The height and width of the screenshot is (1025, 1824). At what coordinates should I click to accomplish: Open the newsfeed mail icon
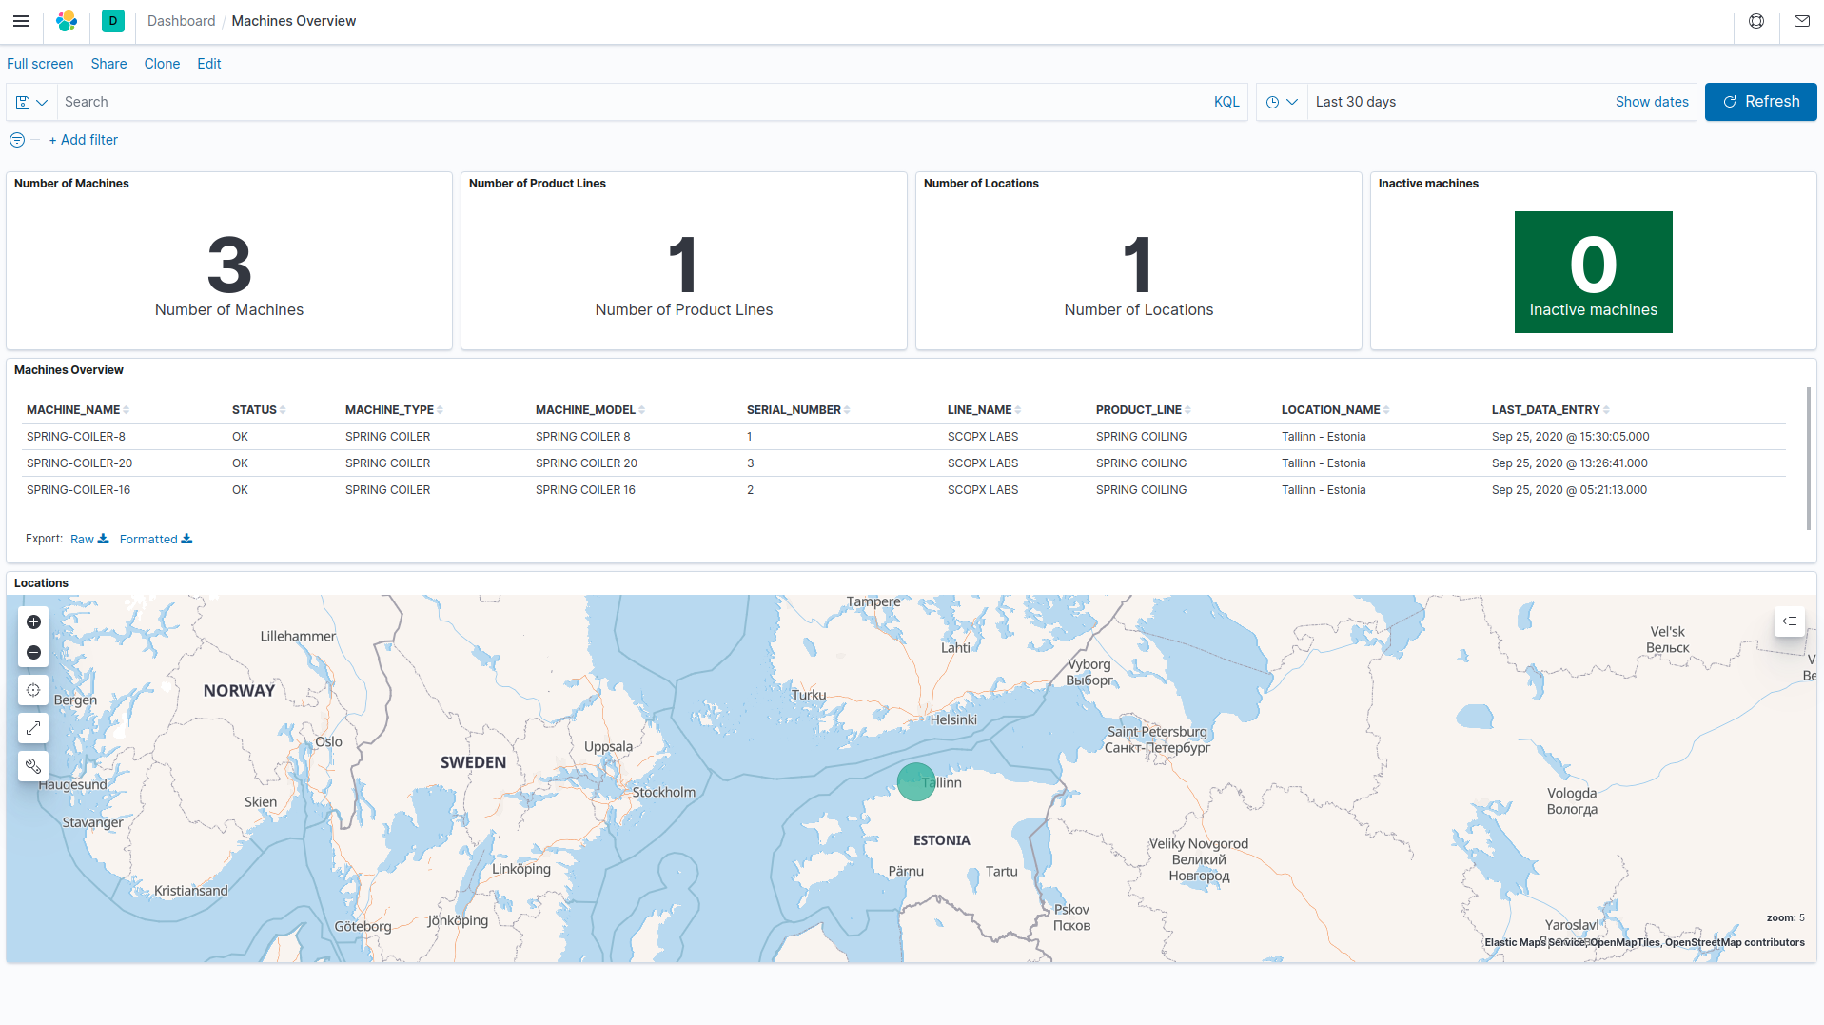tap(1802, 21)
